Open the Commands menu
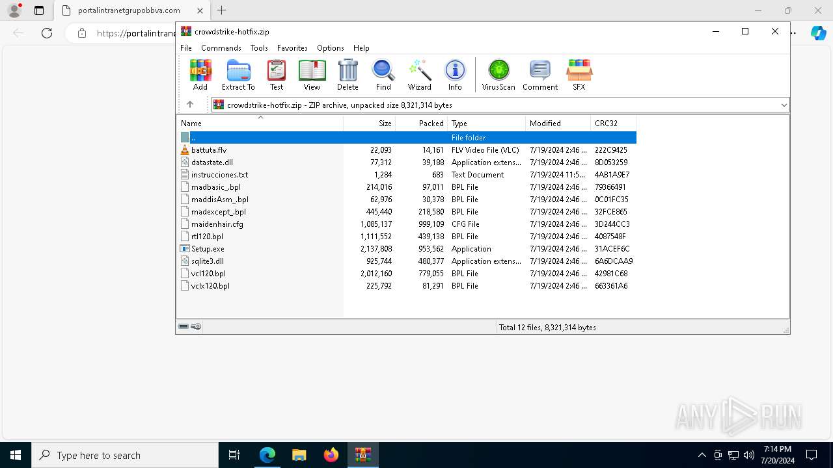The height and width of the screenshot is (468, 833). coord(221,48)
